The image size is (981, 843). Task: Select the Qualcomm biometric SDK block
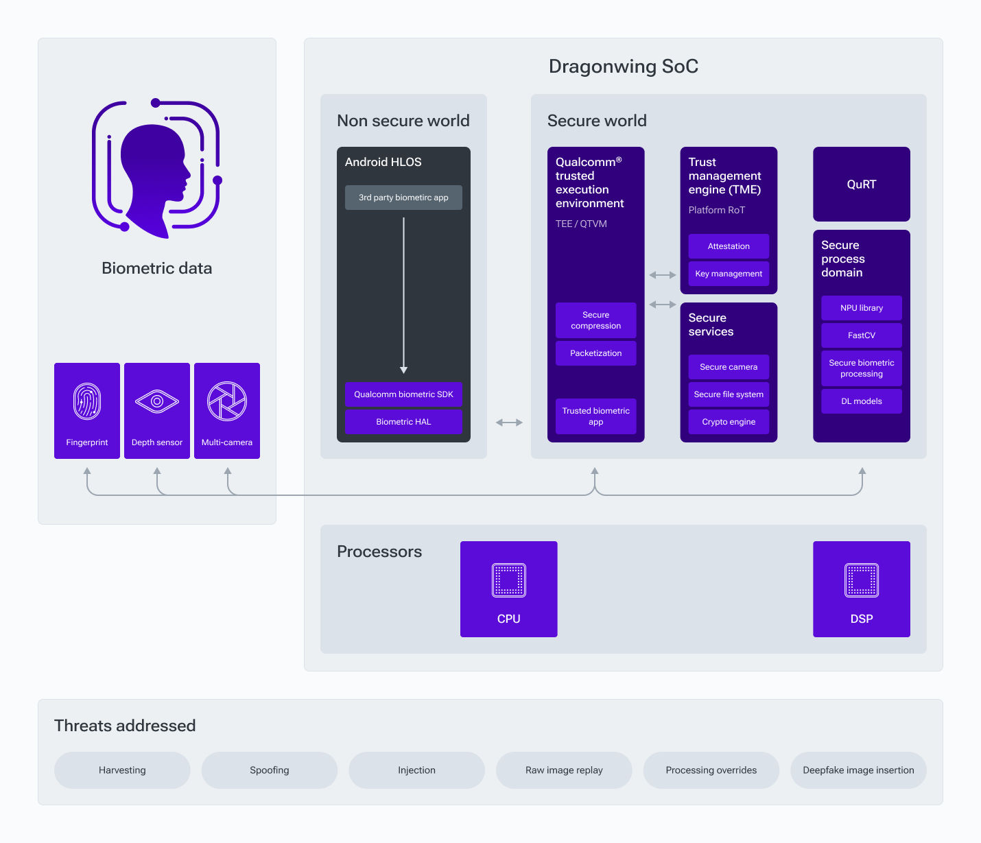click(403, 394)
